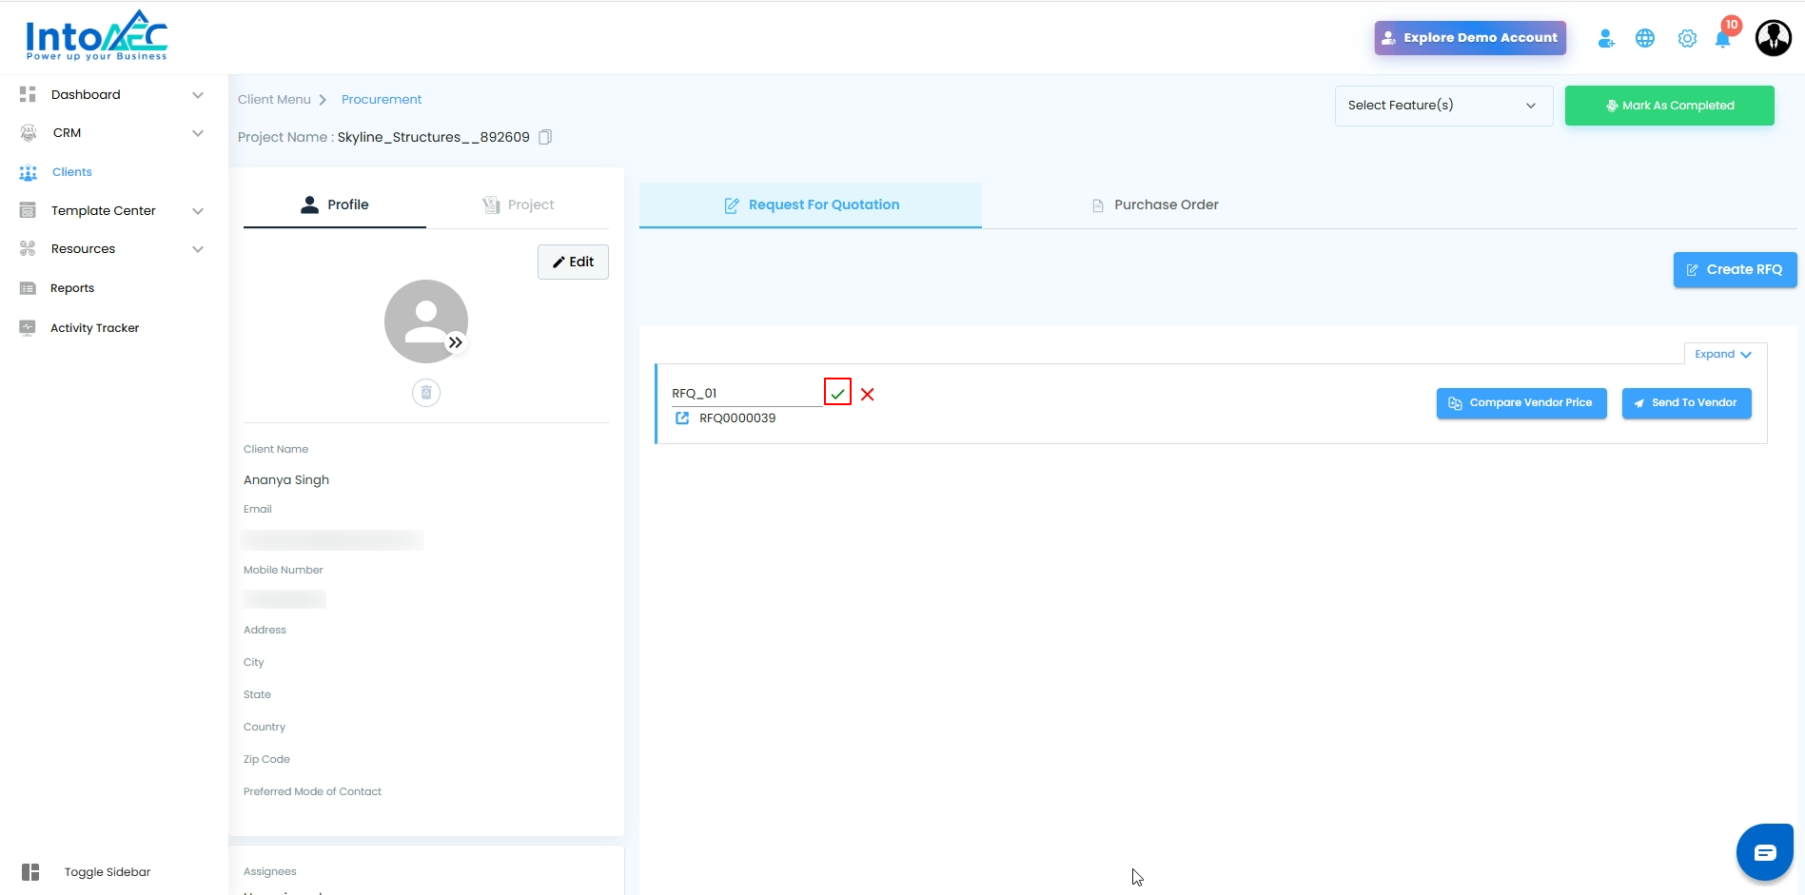1805x895 pixels.
Task: Expand the Dashboard menu chevron
Action: point(198,95)
